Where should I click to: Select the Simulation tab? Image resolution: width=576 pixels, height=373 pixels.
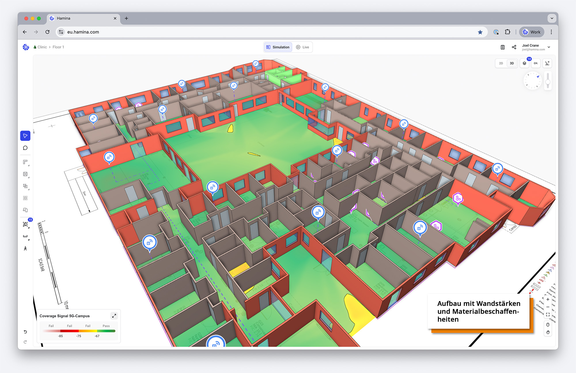click(278, 47)
